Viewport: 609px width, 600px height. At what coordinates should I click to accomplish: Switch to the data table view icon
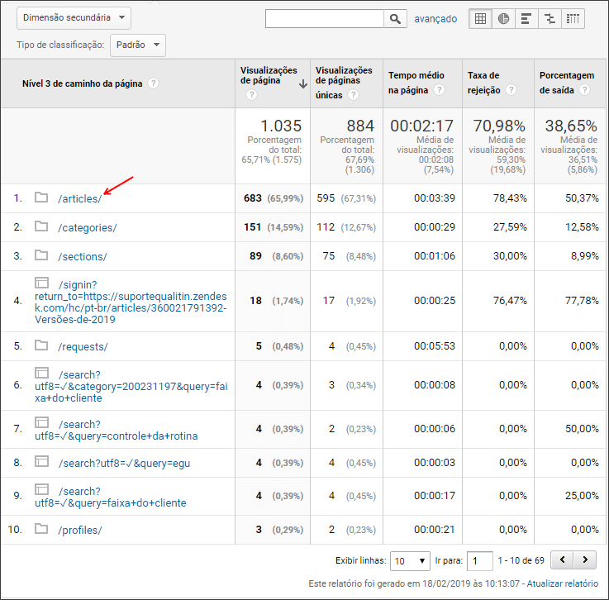tap(480, 19)
